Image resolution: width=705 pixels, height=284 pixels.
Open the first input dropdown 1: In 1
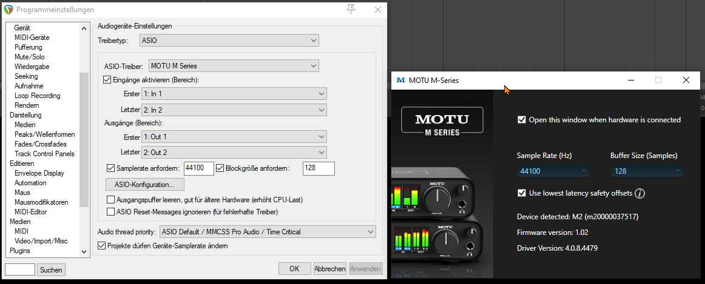[x=234, y=94]
